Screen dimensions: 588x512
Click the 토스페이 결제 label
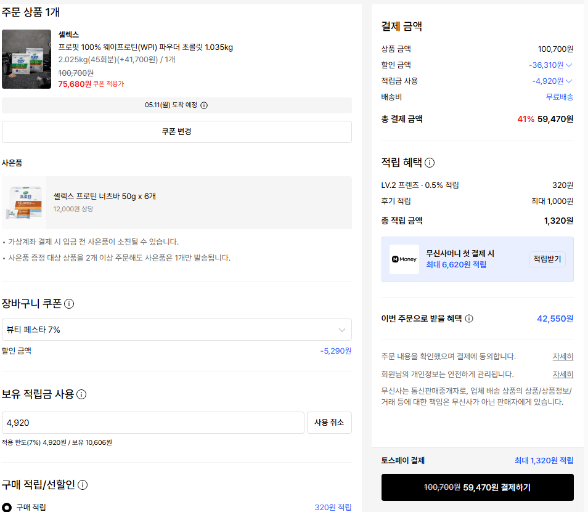[x=402, y=461]
